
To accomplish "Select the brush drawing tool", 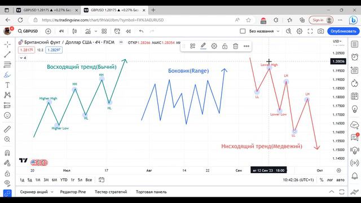I will point(7,74).
